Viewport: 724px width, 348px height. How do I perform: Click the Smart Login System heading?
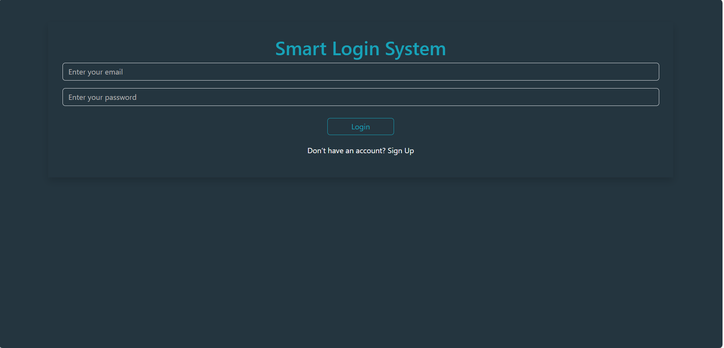(x=360, y=49)
